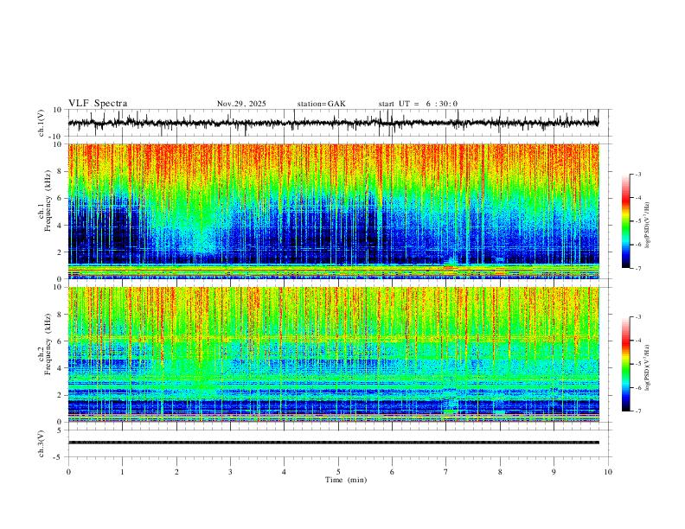The image size is (685, 529).
Task: Select the "start UT = 6 :30: 0" text
Action: 418,104
